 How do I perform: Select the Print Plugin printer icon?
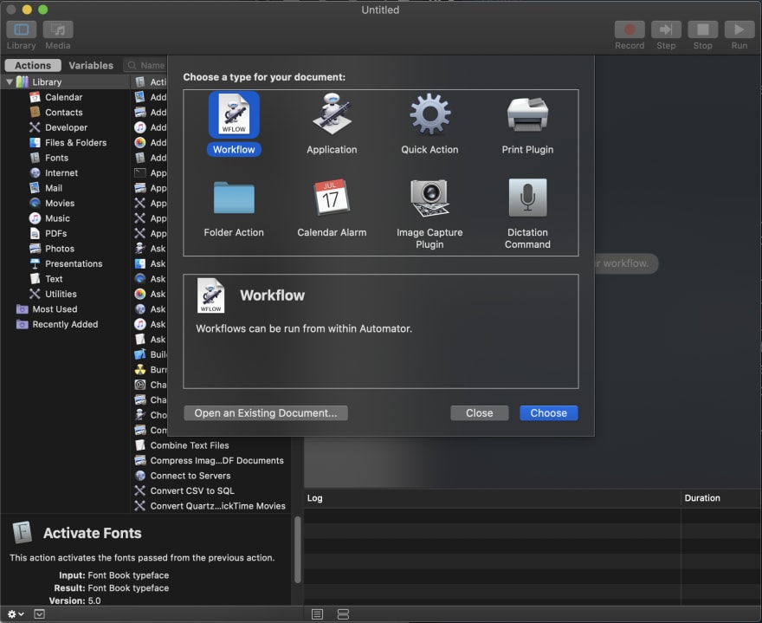527,114
